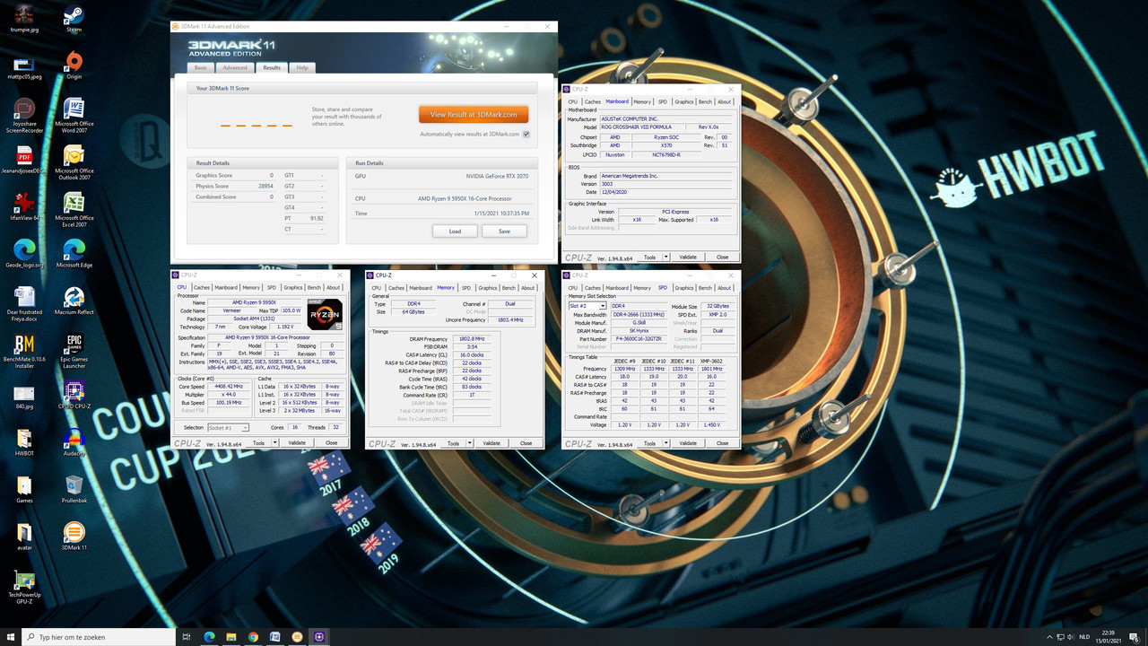This screenshot has width=1148, height=646.
Task: Select the Macrium Reflect desktop icon
Action: [74, 301]
